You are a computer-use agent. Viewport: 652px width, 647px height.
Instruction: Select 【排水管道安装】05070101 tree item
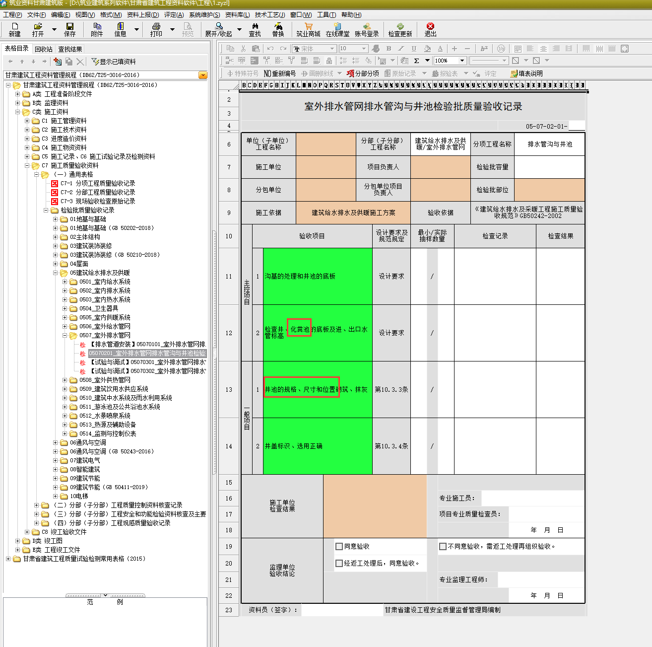pyautogui.click(x=147, y=344)
